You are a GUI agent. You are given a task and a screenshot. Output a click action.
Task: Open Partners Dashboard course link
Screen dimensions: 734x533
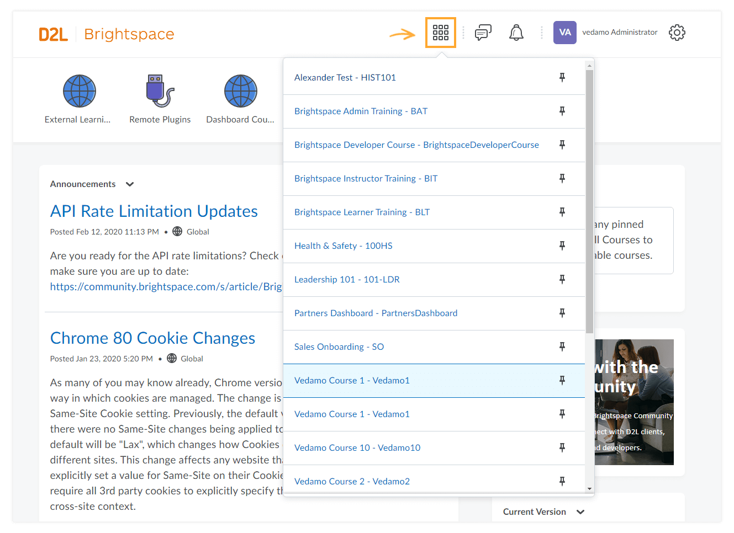[376, 313]
